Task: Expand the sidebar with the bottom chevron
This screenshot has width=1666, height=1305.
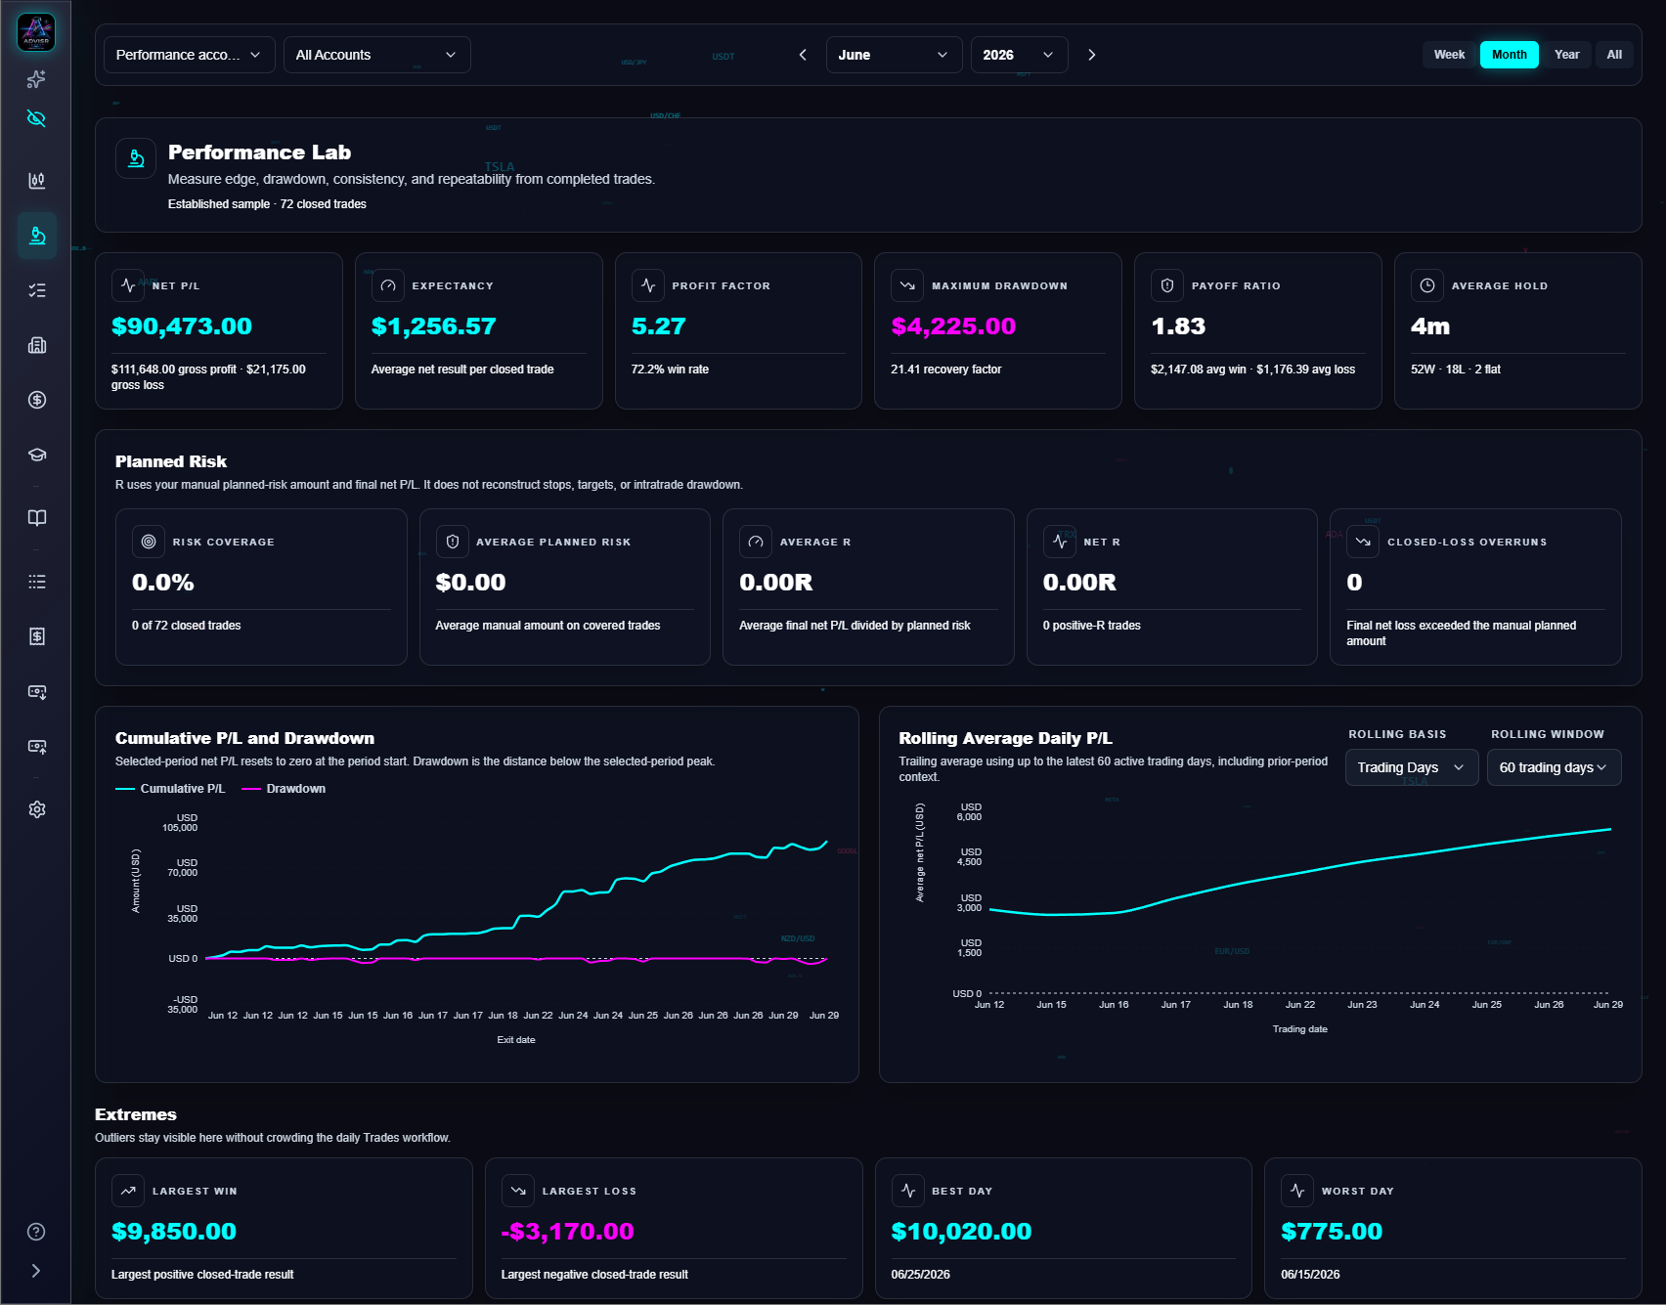Action: coord(36,1271)
